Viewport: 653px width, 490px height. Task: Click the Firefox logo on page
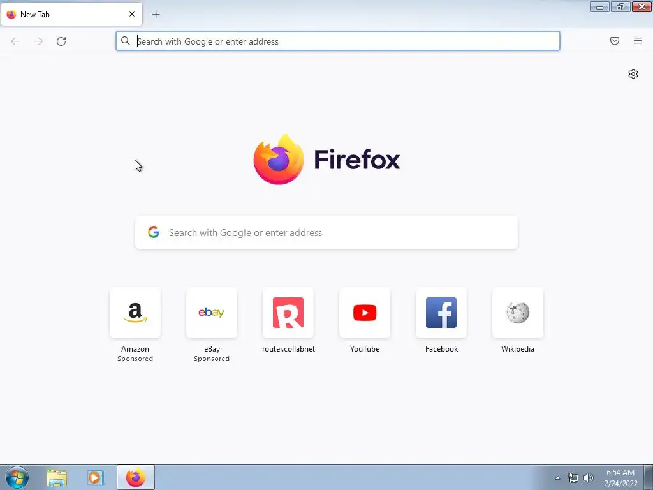tap(326, 159)
